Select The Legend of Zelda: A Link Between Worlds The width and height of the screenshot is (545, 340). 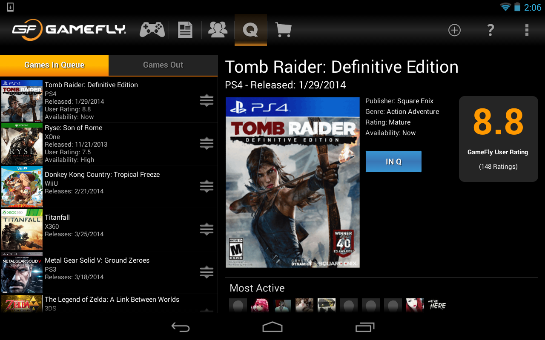click(x=112, y=300)
